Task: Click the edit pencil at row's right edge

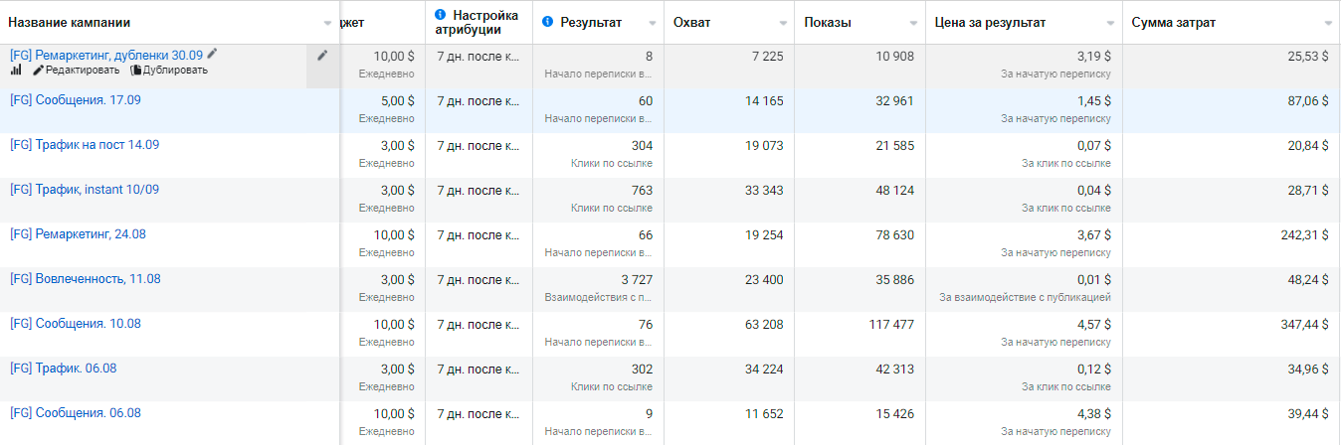Action: (322, 56)
